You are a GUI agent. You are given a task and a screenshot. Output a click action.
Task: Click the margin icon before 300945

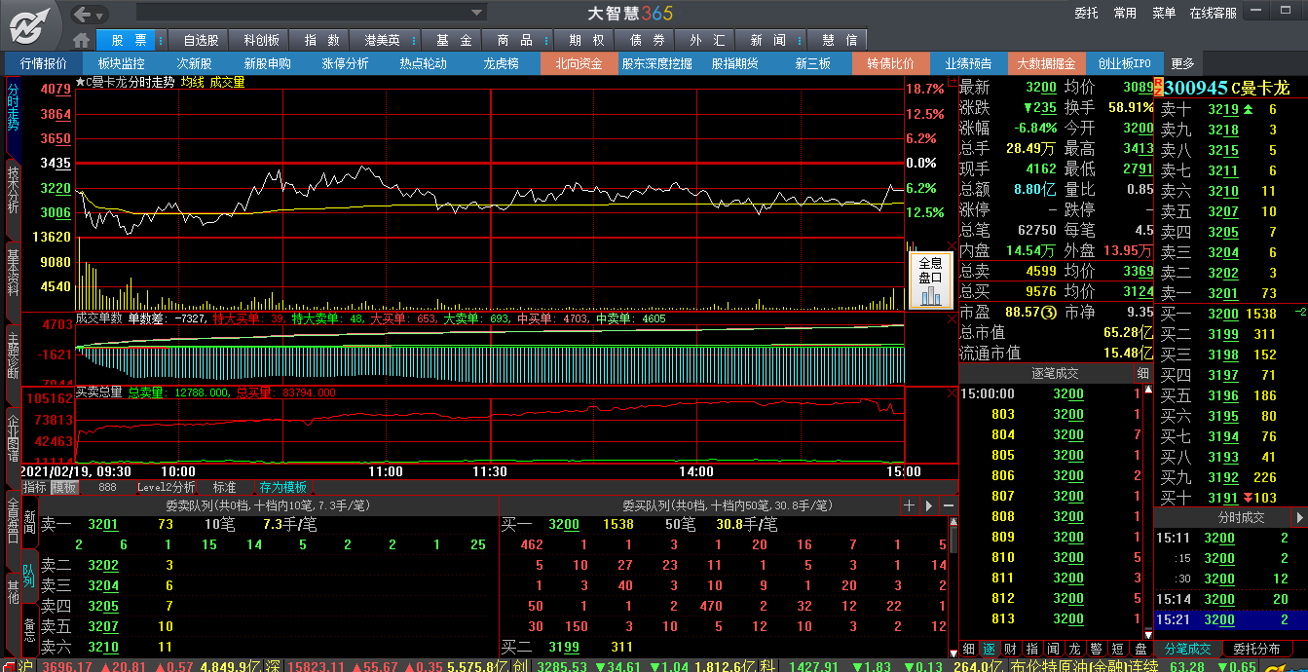pos(1159,88)
